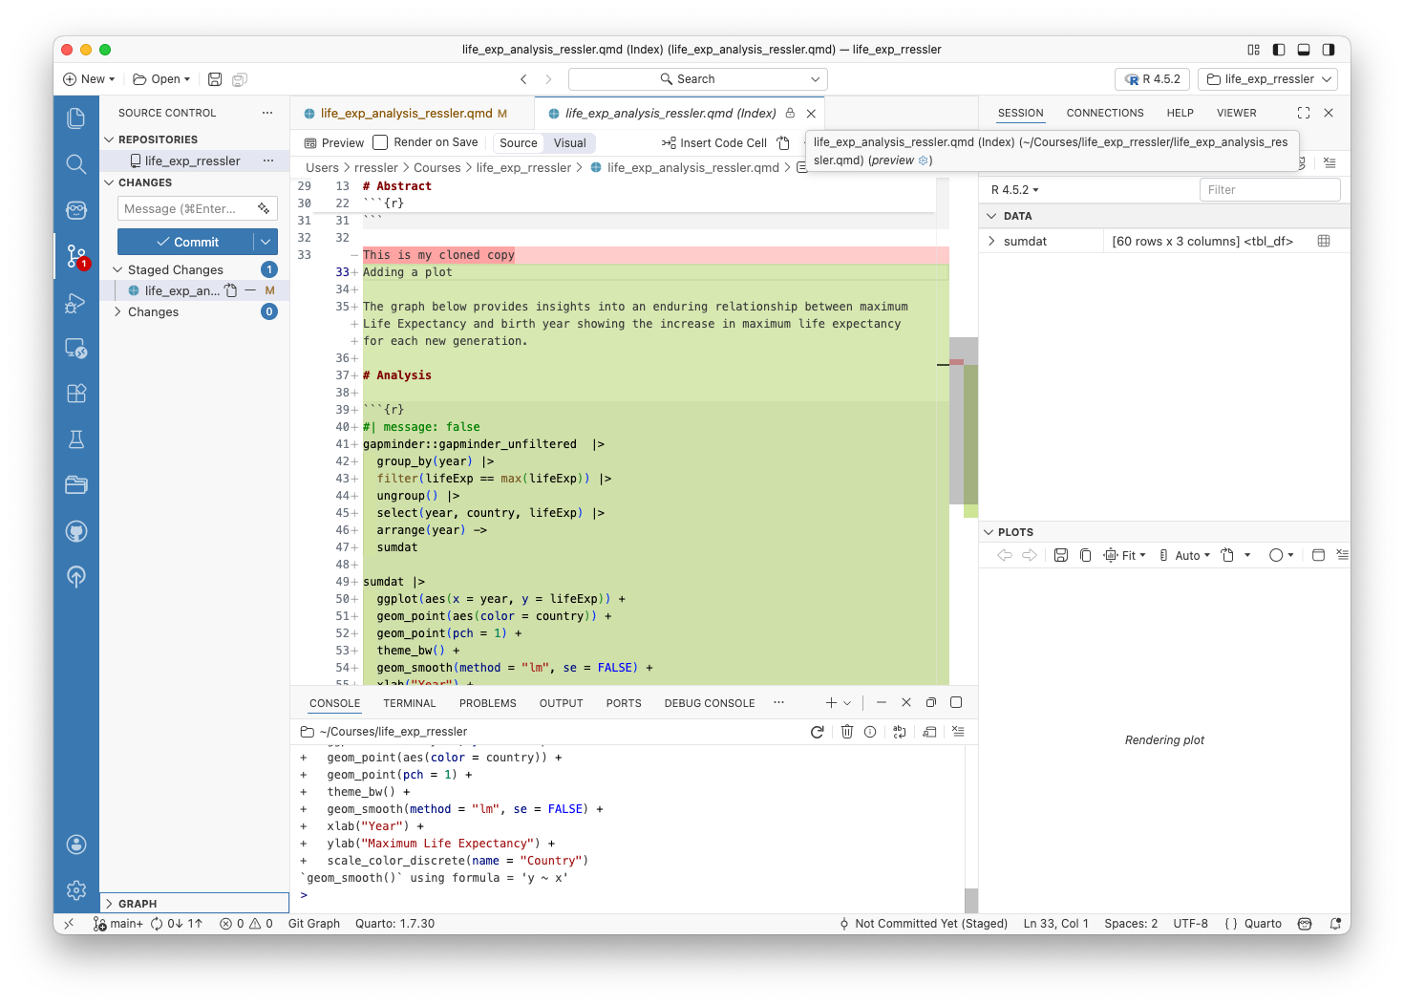Viewport: 1404px width, 1005px height.
Task: Switch to Visual editing mode
Action: point(569,142)
